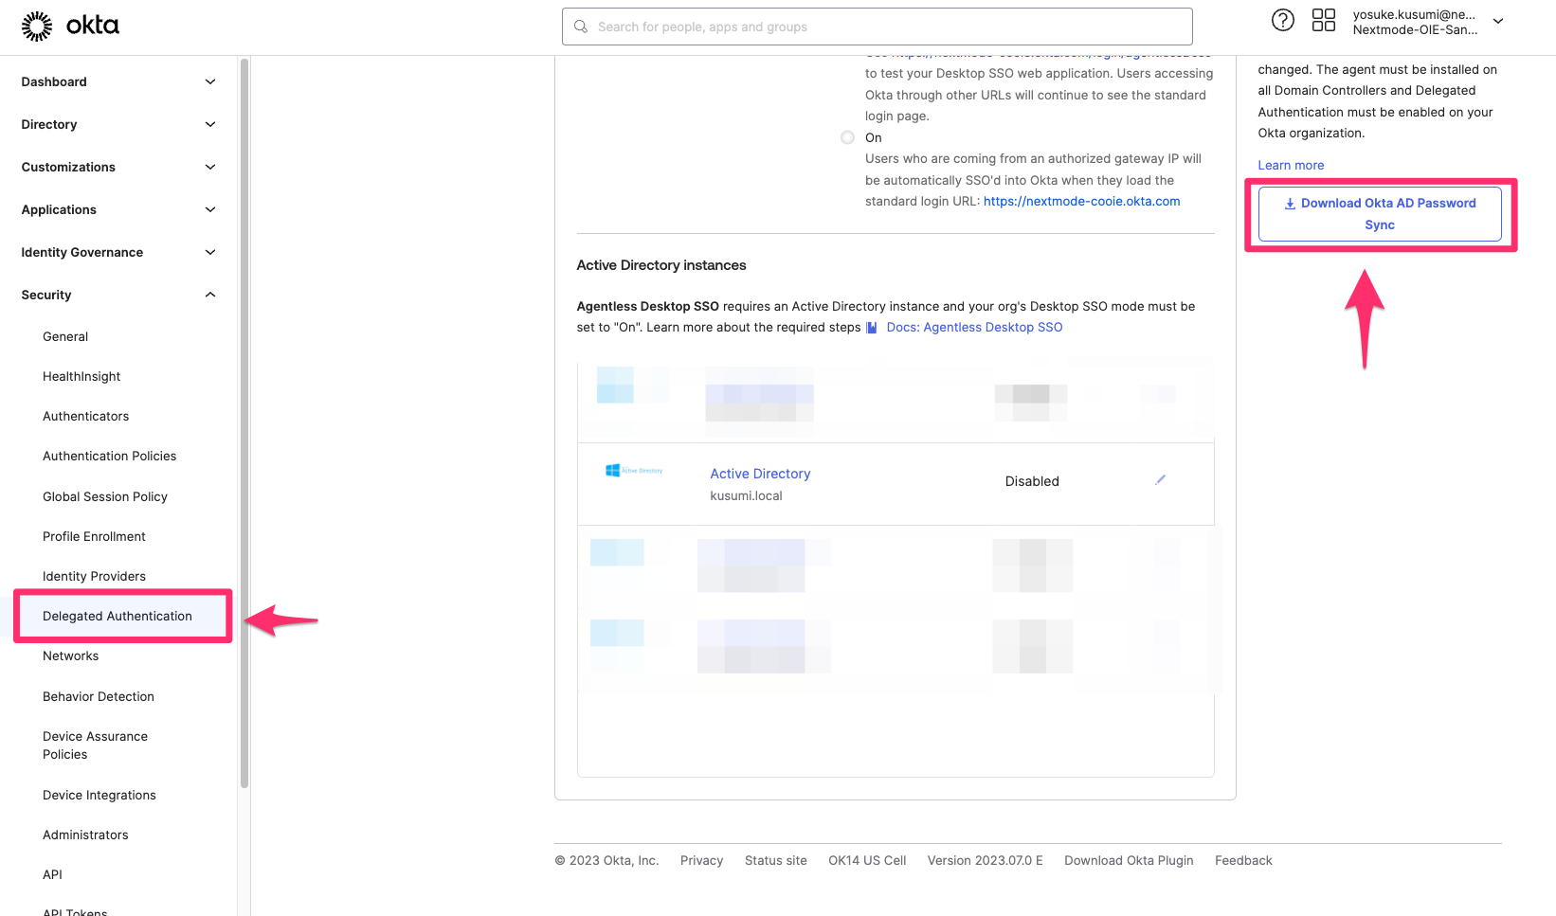1556x916 pixels.
Task: Click the docs book icon beside Agentless Desktop SSO
Action: [x=870, y=327]
